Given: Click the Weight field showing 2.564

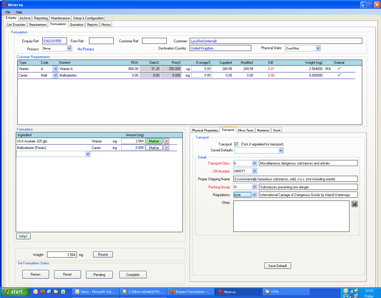Looking at the screenshot, I should coord(62,255).
